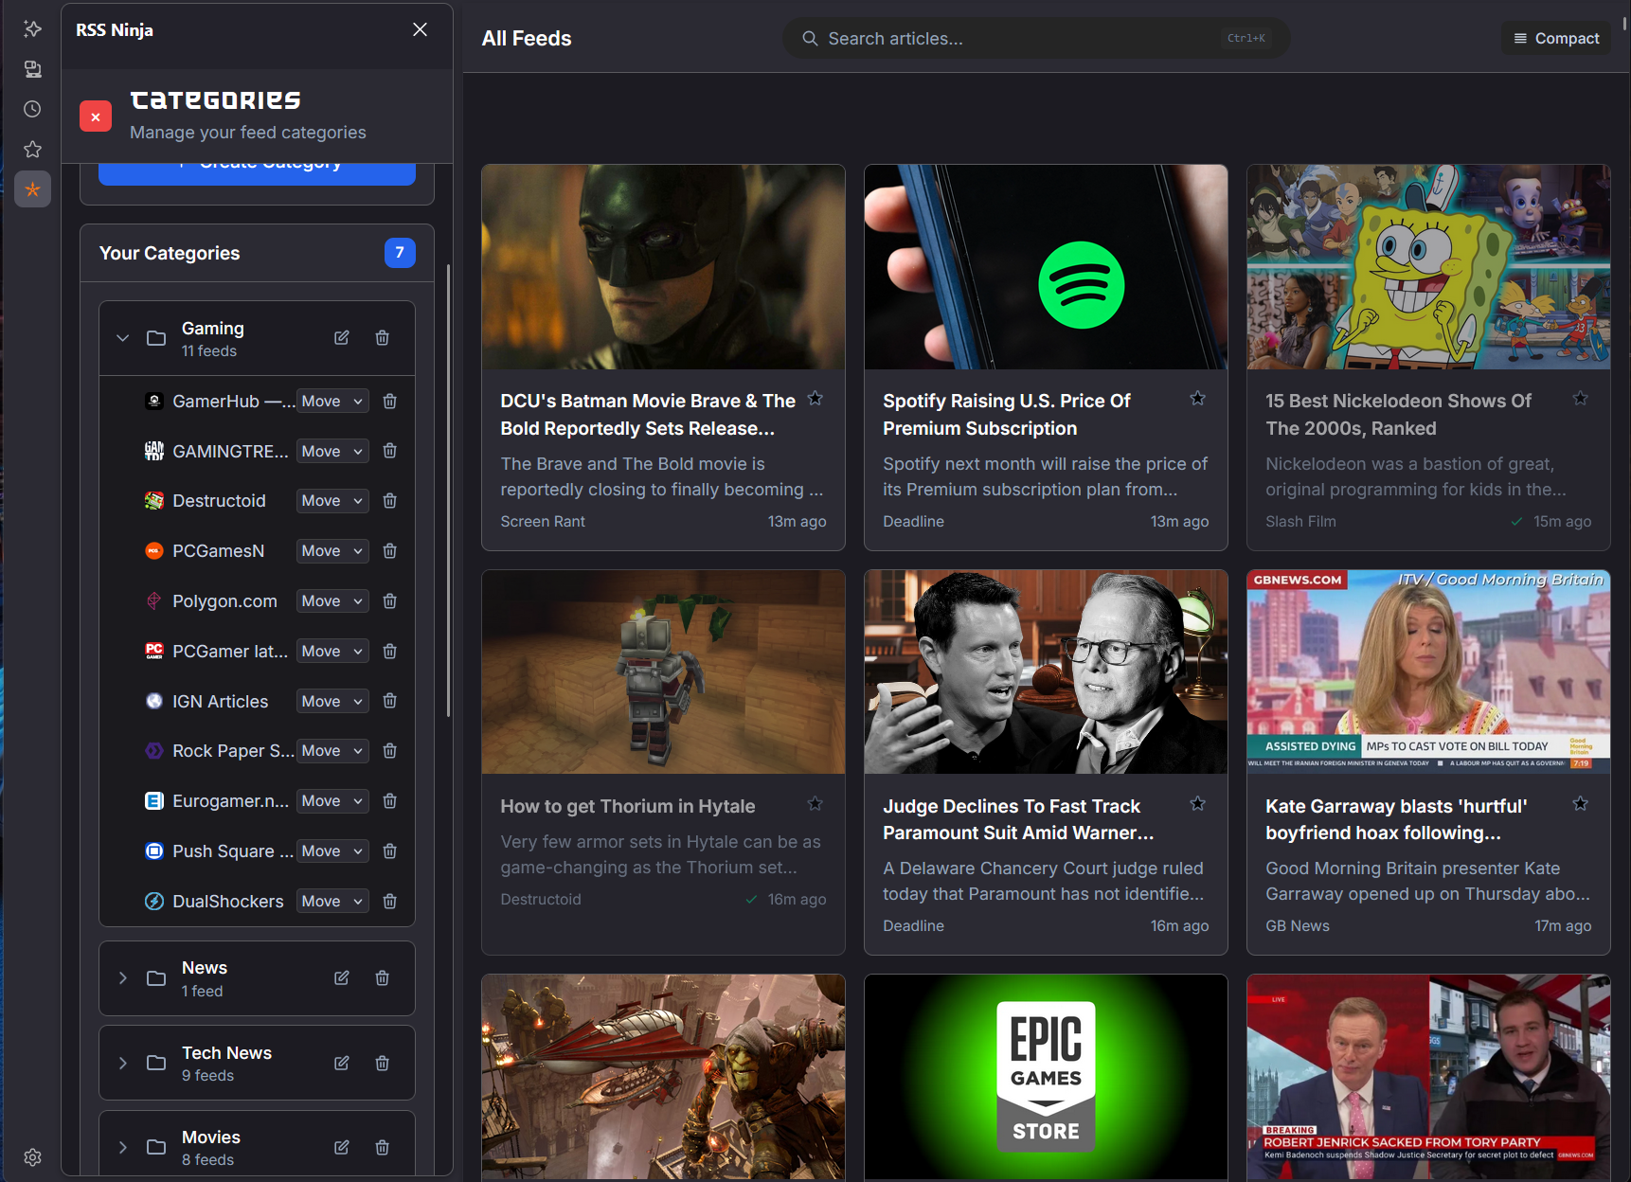Edit the Gaming category with pencil icon

(x=341, y=337)
